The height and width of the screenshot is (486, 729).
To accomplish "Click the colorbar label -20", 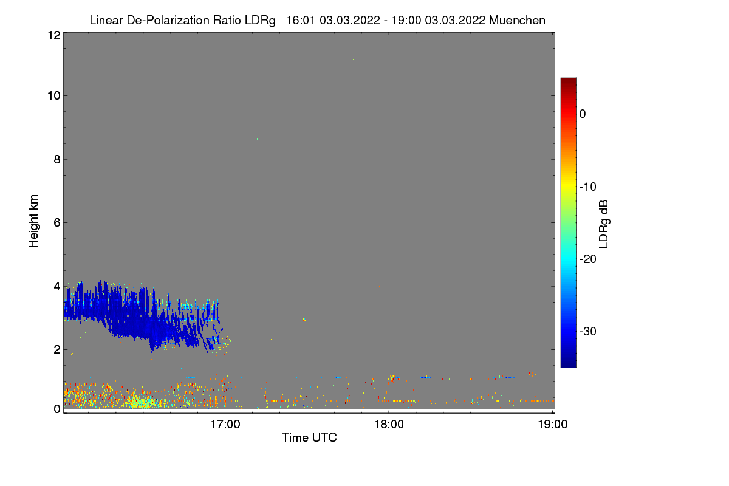I will pyautogui.click(x=588, y=259).
